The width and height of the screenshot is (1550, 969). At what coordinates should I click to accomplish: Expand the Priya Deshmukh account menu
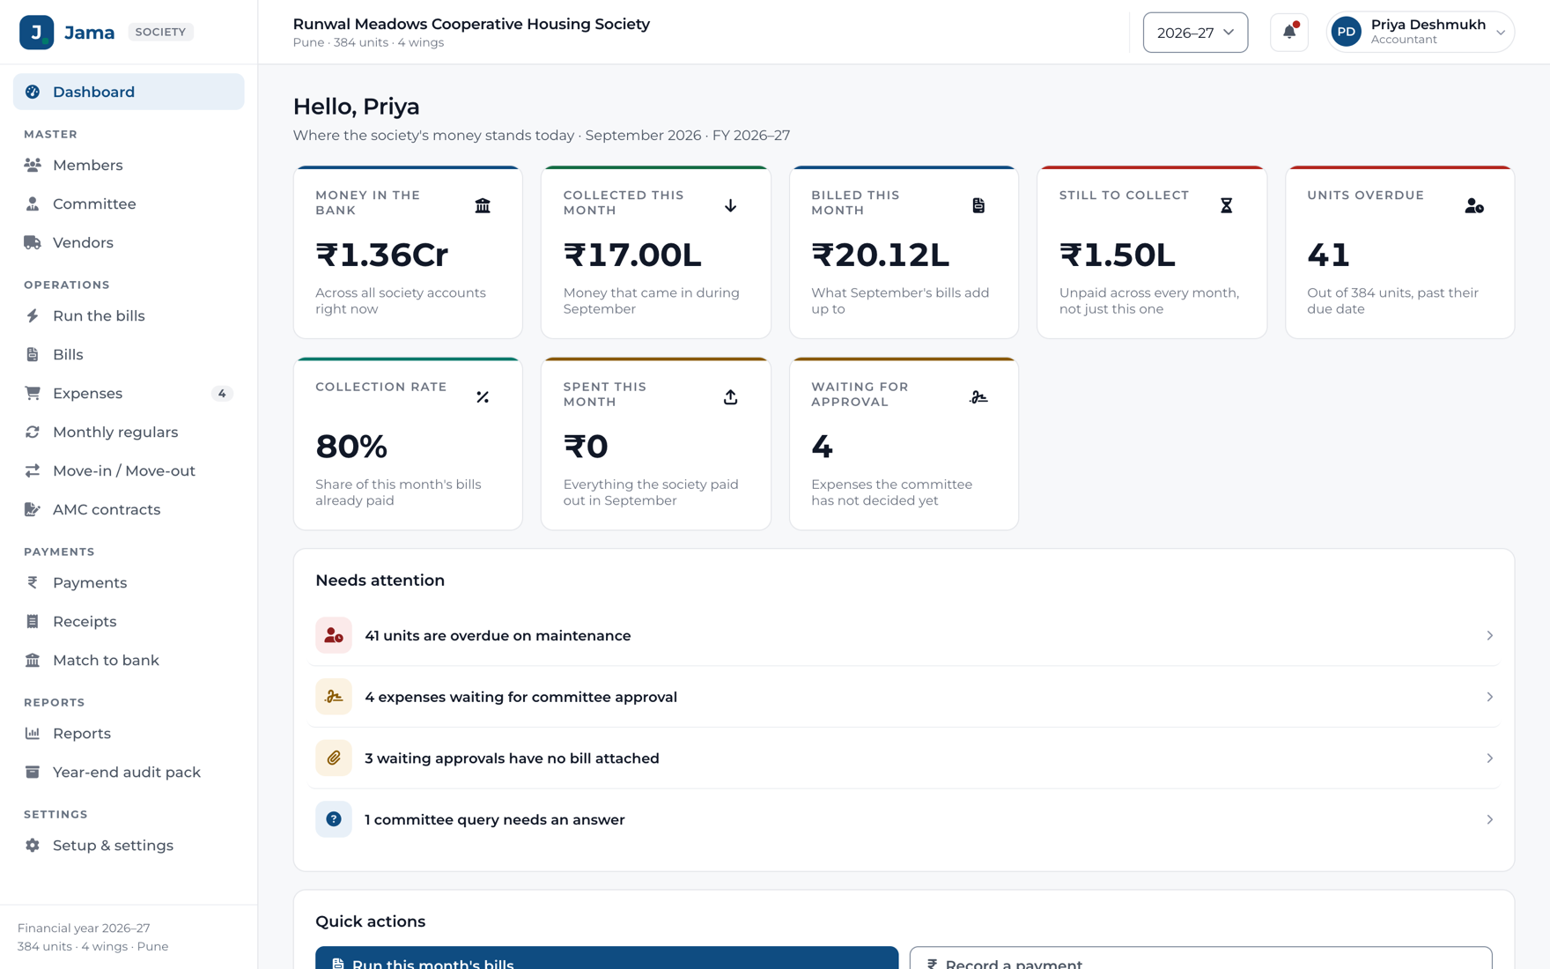(x=1421, y=33)
